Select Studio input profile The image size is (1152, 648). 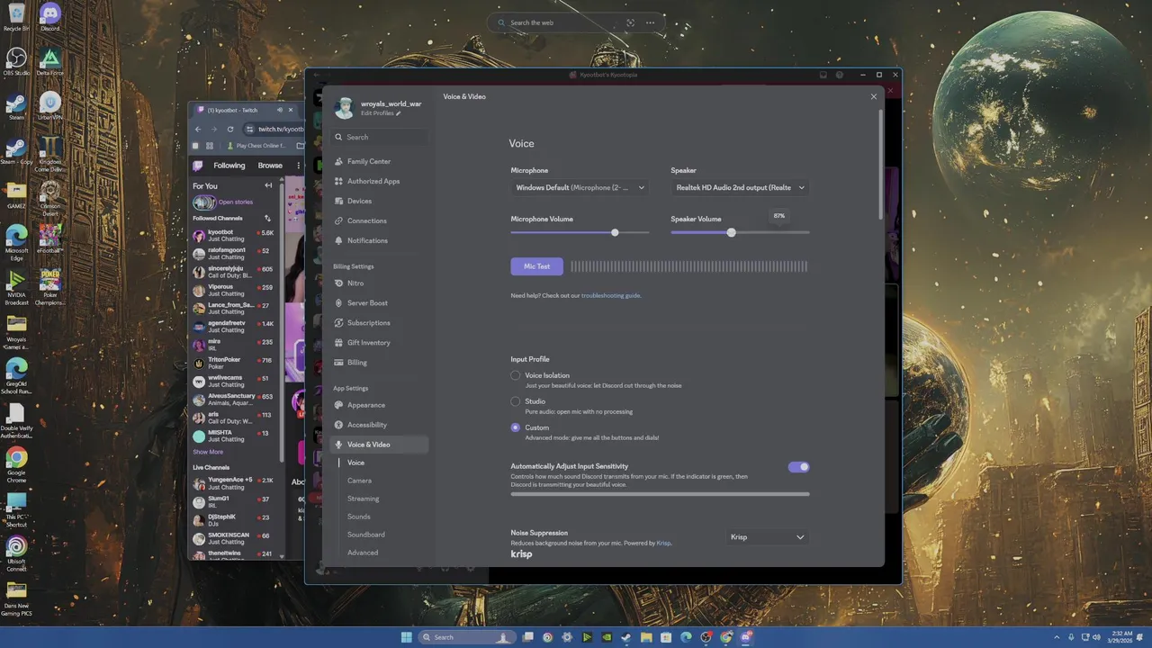click(516, 401)
